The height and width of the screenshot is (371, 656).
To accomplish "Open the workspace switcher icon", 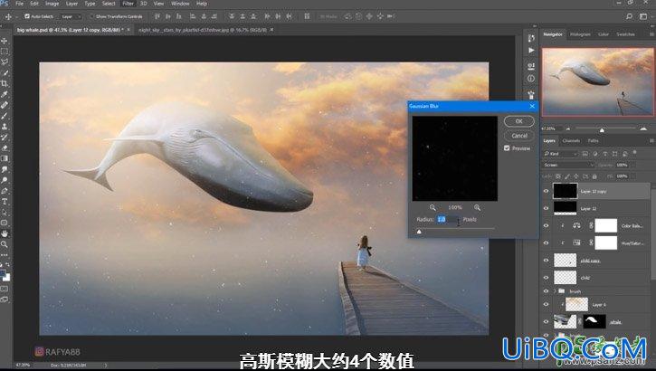I will click(x=643, y=16).
